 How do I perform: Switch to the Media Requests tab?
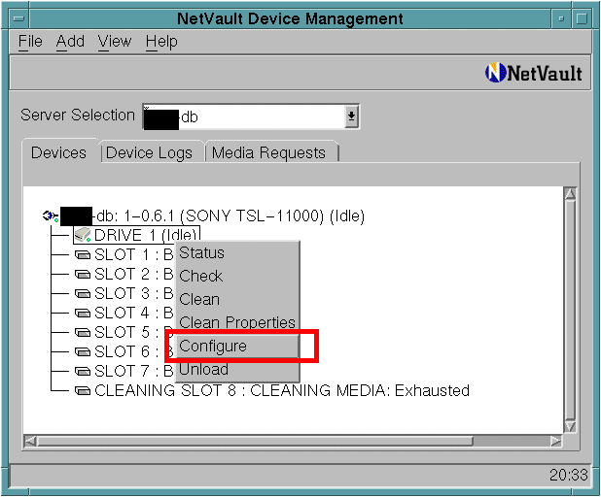pos(269,152)
